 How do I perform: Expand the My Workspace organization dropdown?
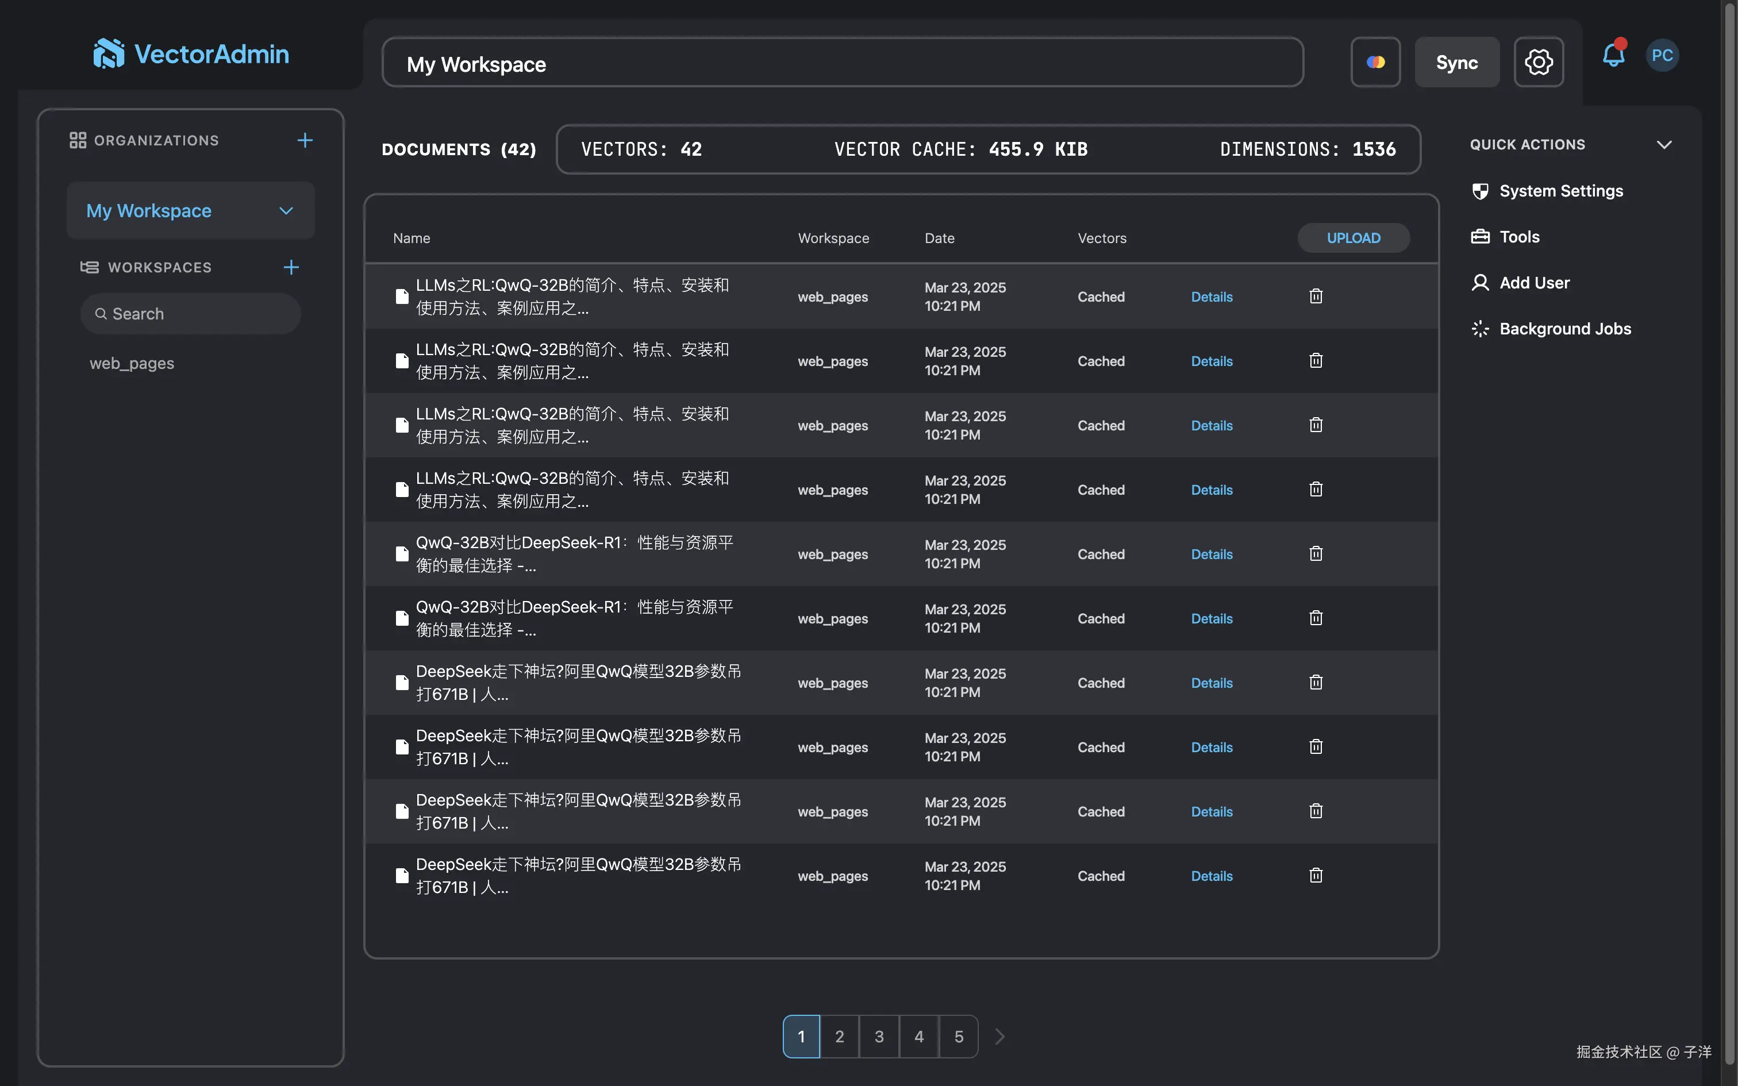(x=286, y=210)
